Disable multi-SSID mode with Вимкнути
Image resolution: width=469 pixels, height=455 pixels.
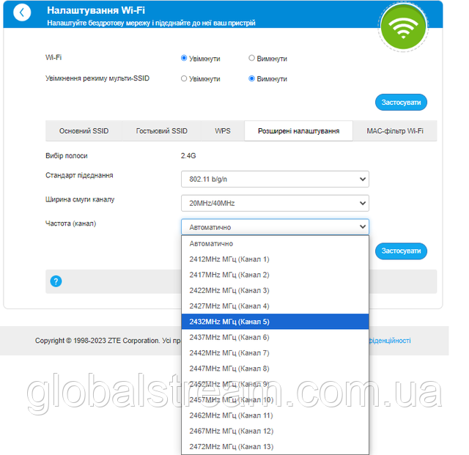(251, 78)
